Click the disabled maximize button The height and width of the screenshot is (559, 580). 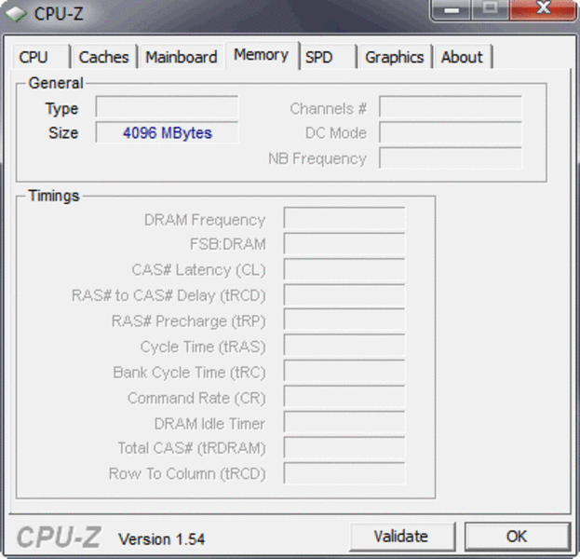491,8
